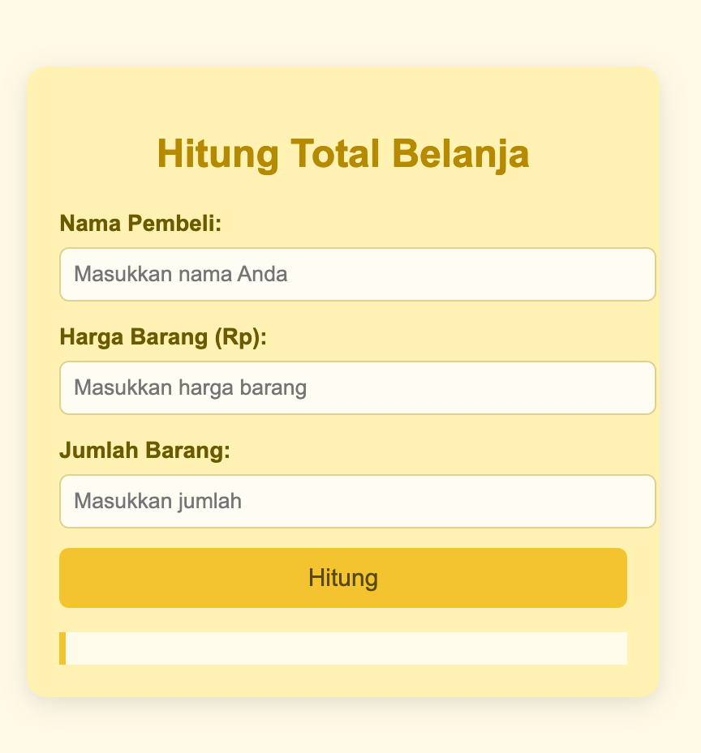Click the "Masukkan nama Anda" placeholder text
This screenshot has height=753, width=701.
tap(180, 274)
